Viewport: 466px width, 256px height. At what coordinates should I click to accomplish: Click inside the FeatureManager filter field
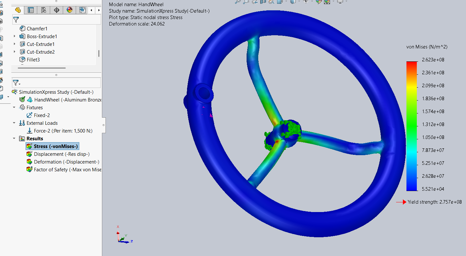point(57,20)
